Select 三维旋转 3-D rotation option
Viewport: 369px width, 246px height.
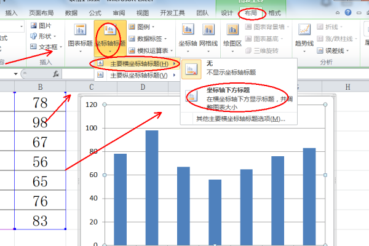(262, 50)
